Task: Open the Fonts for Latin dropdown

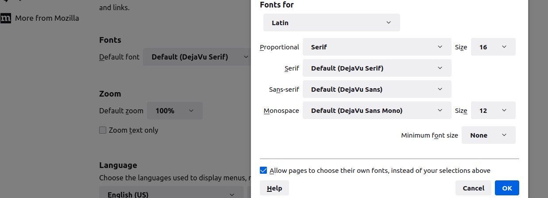Action: 332,22
